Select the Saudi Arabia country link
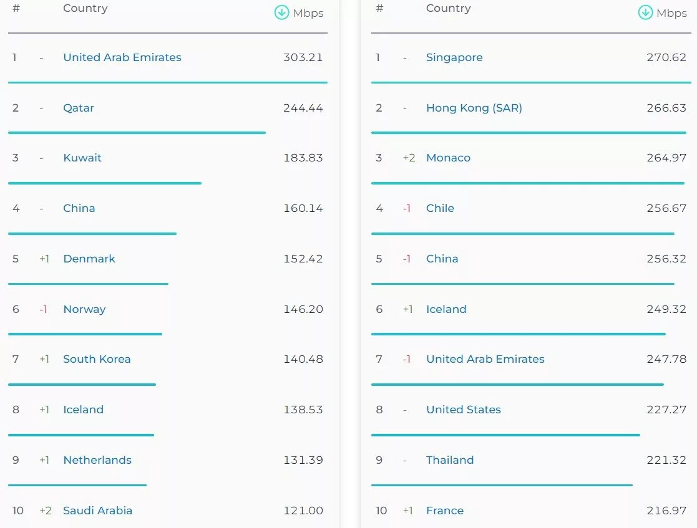This screenshot has height=528, width=697. pos(98,511)
